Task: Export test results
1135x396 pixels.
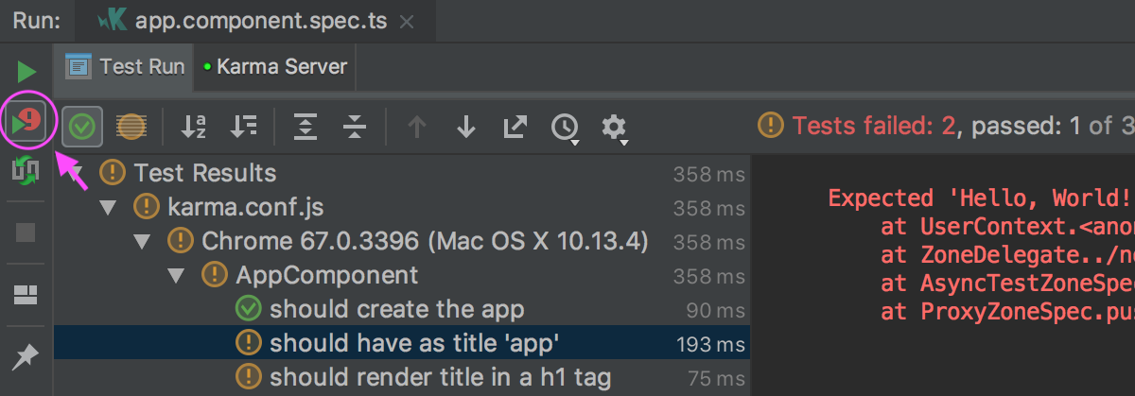Action: (515, 126)
